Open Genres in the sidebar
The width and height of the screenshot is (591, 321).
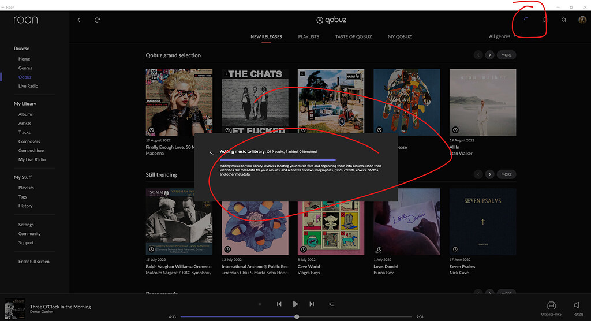coord(25,68)
